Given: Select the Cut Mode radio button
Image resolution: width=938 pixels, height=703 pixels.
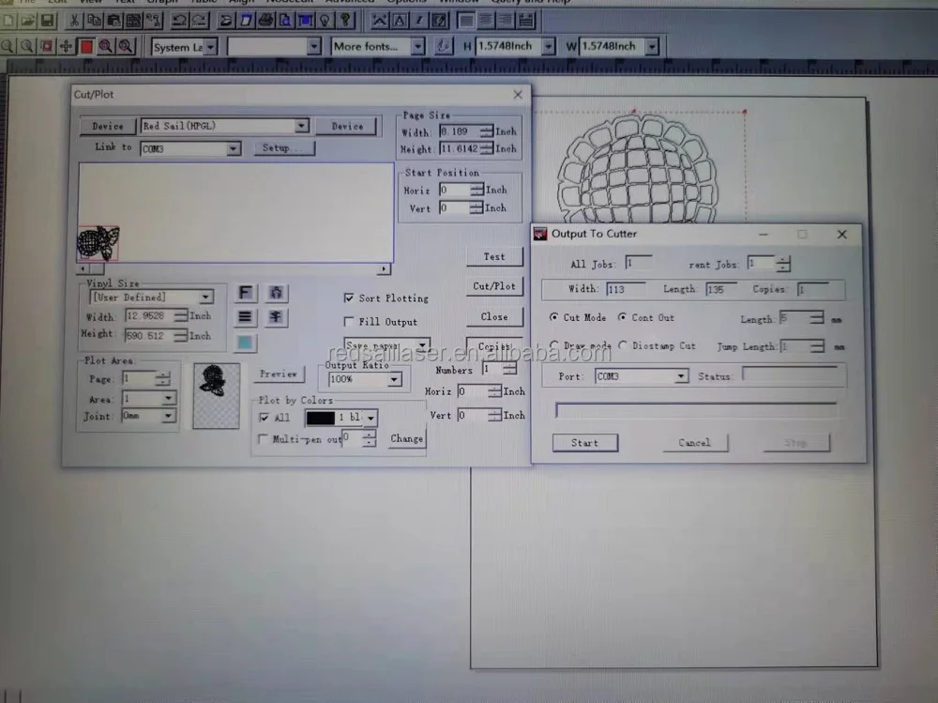Looking at the screenshot, I should [555, 318].
